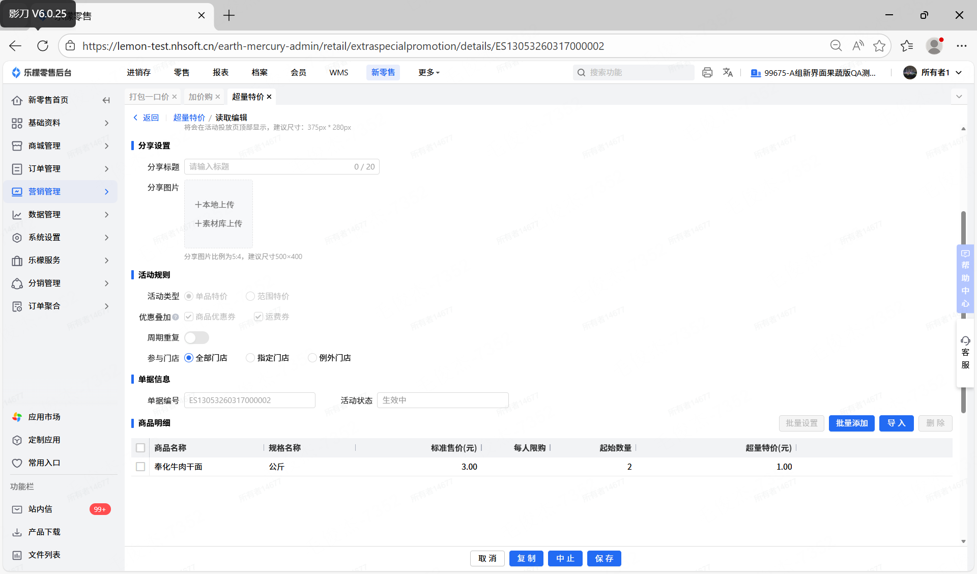The image size is (977, 574).
Task: Open the 更多 dropdown menu
Action: pyautogui.click(x=428, y=73)
